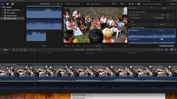Toggle audio skimming in timeline
This screenshot has width=177, height=99.
pyautogui.click(x=155, y=50)
